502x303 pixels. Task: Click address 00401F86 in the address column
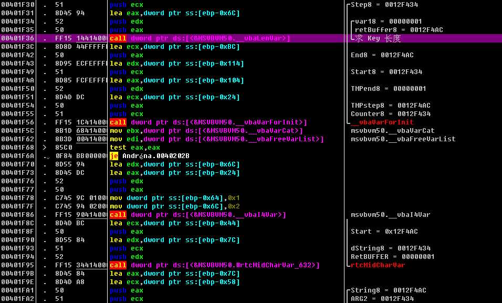[18, 215]
